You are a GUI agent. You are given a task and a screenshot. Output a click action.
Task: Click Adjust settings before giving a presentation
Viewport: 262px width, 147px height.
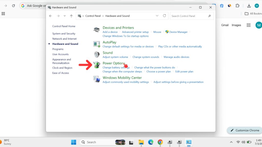[178, 82]
